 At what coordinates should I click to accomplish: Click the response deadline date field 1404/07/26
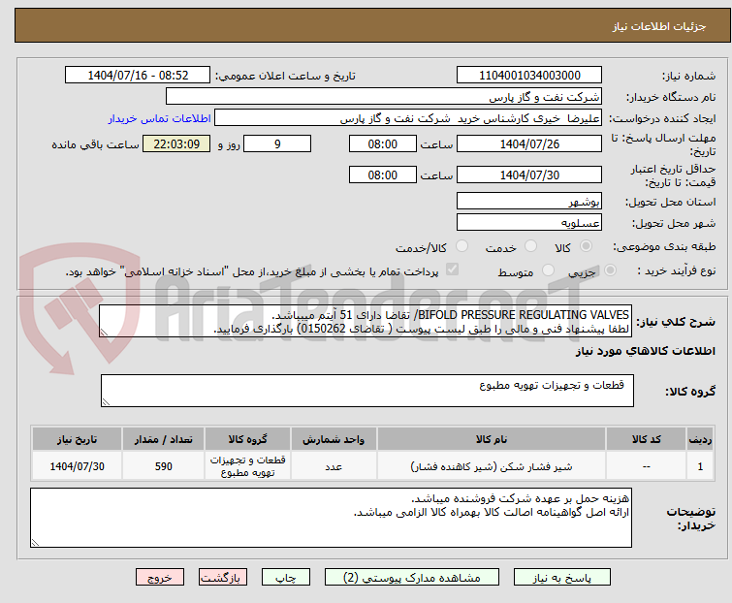529,143
